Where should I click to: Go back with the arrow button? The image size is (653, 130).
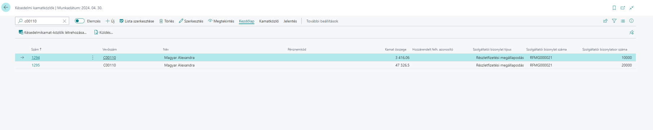6,8
